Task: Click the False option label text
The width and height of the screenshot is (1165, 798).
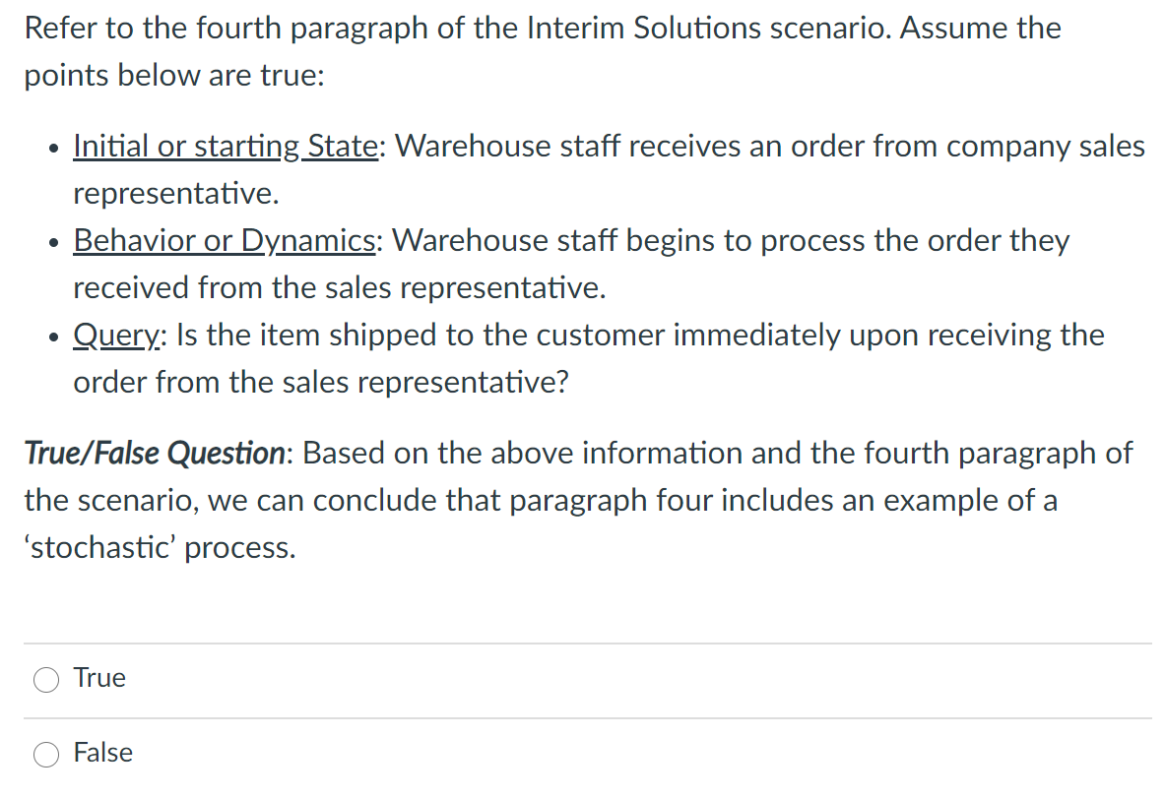Action: [x=103, y=752]
